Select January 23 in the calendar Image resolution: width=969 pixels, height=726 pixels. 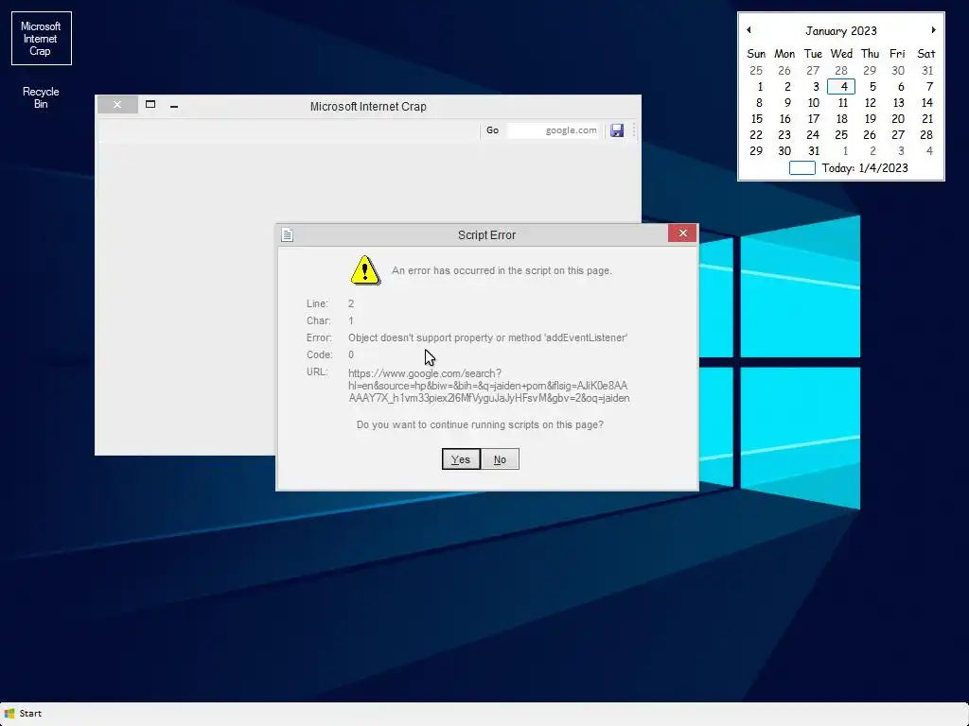click(x=784, y=135)
